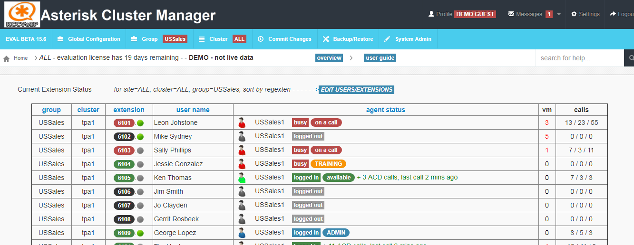Click the USSales group badge
Screen dimensions: 634x245
pyautogui.click(x=175, y=39)
